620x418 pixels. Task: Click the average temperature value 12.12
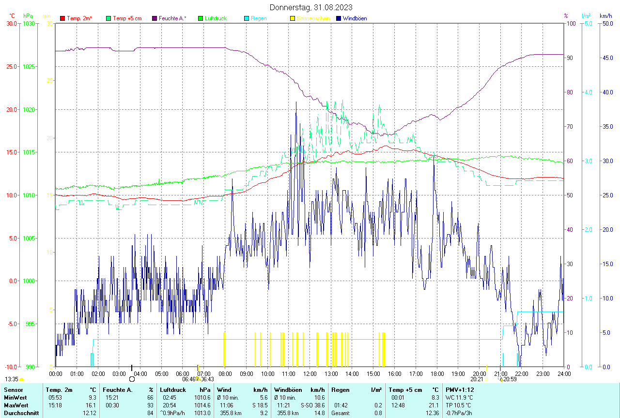[x=89, y=413]
